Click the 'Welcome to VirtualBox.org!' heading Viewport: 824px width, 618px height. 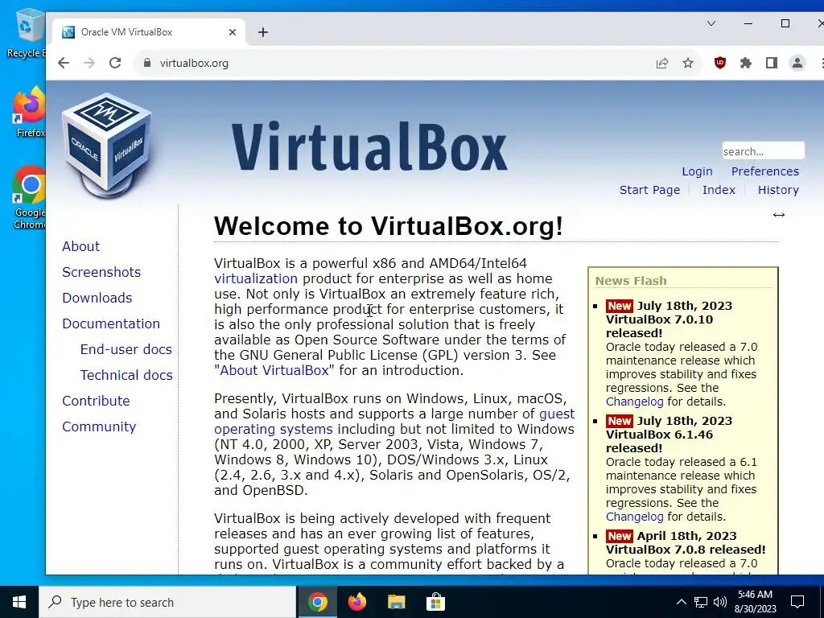pos(389,226)
